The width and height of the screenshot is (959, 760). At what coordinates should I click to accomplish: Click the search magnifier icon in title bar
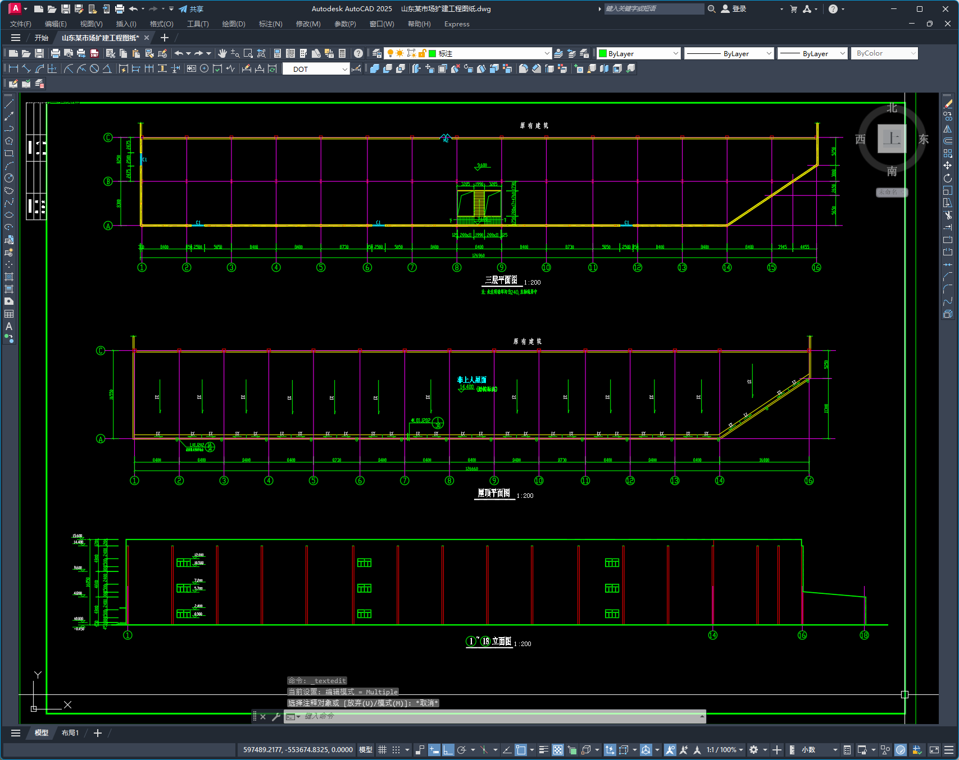click(712, 9)
